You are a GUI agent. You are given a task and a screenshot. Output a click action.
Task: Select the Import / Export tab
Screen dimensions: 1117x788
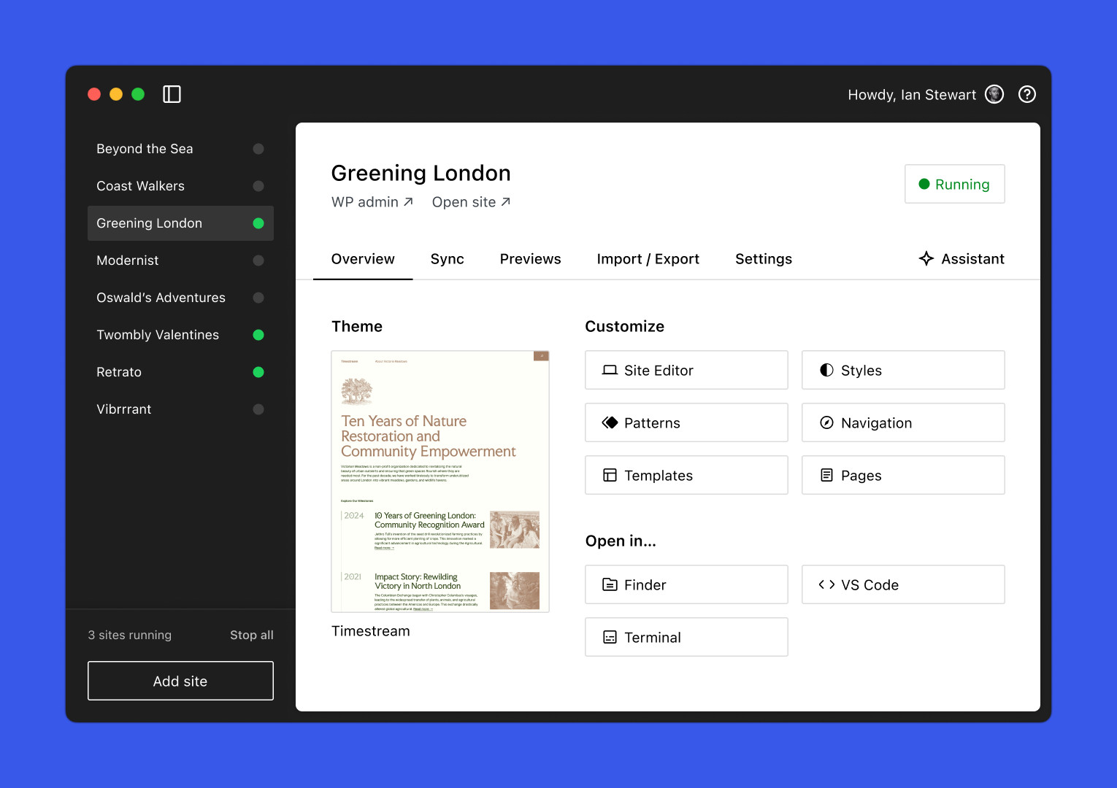(x=648, y=259)
